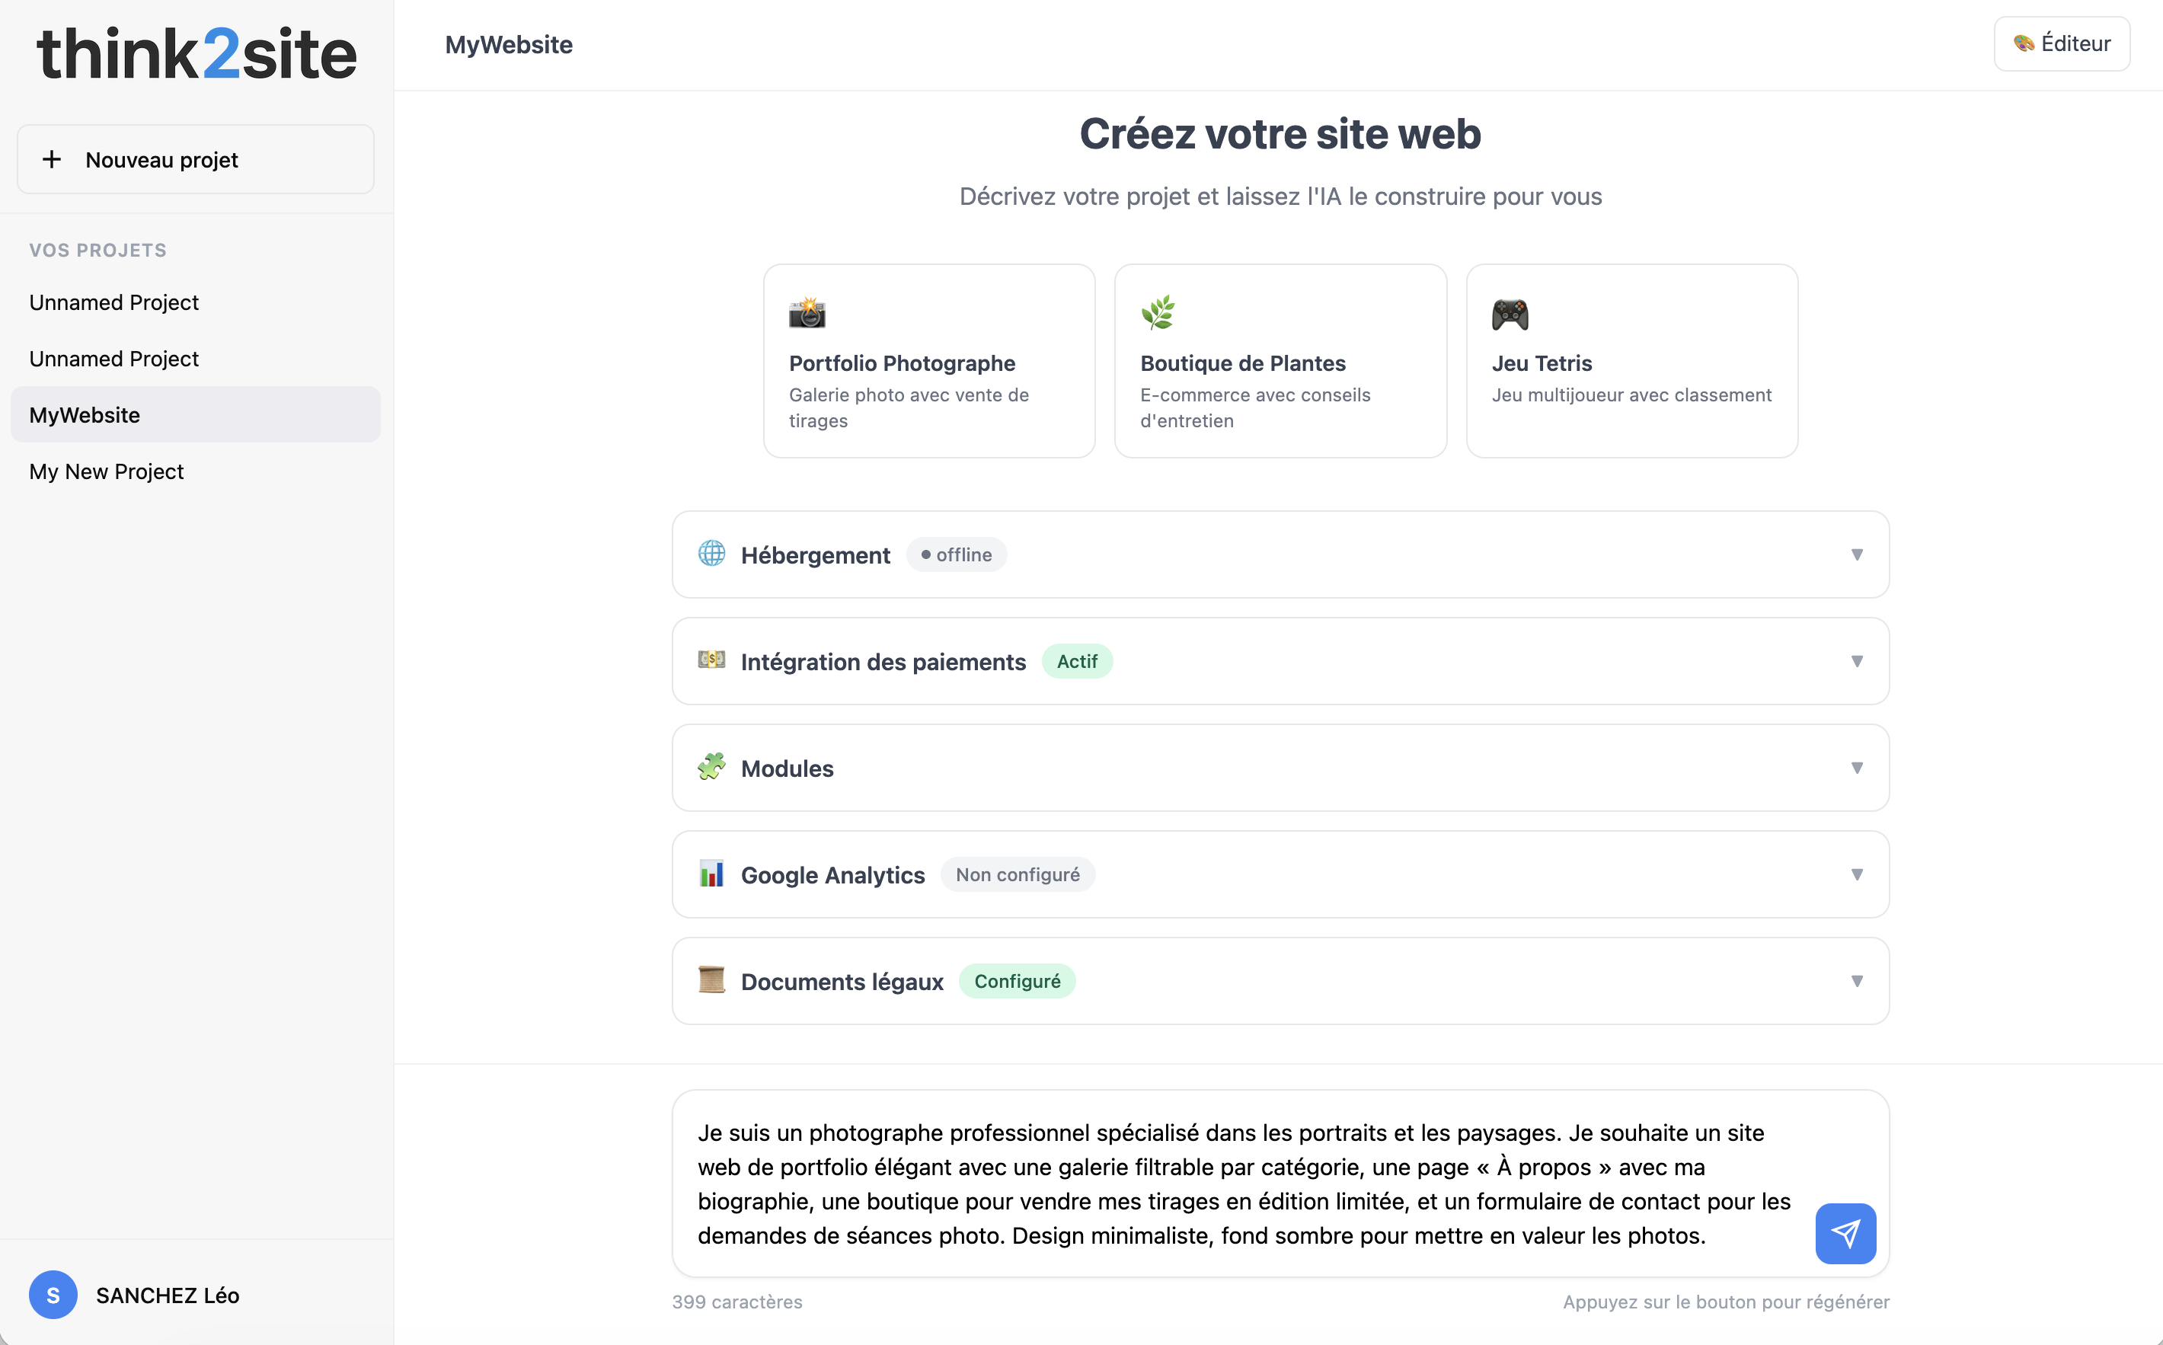Click the scroll icon beside Documents légaux

coord(711,980)
